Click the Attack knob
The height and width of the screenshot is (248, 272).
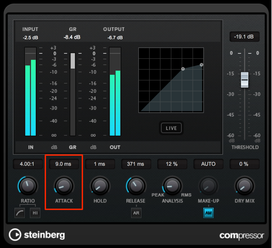(x=64, y=186)
